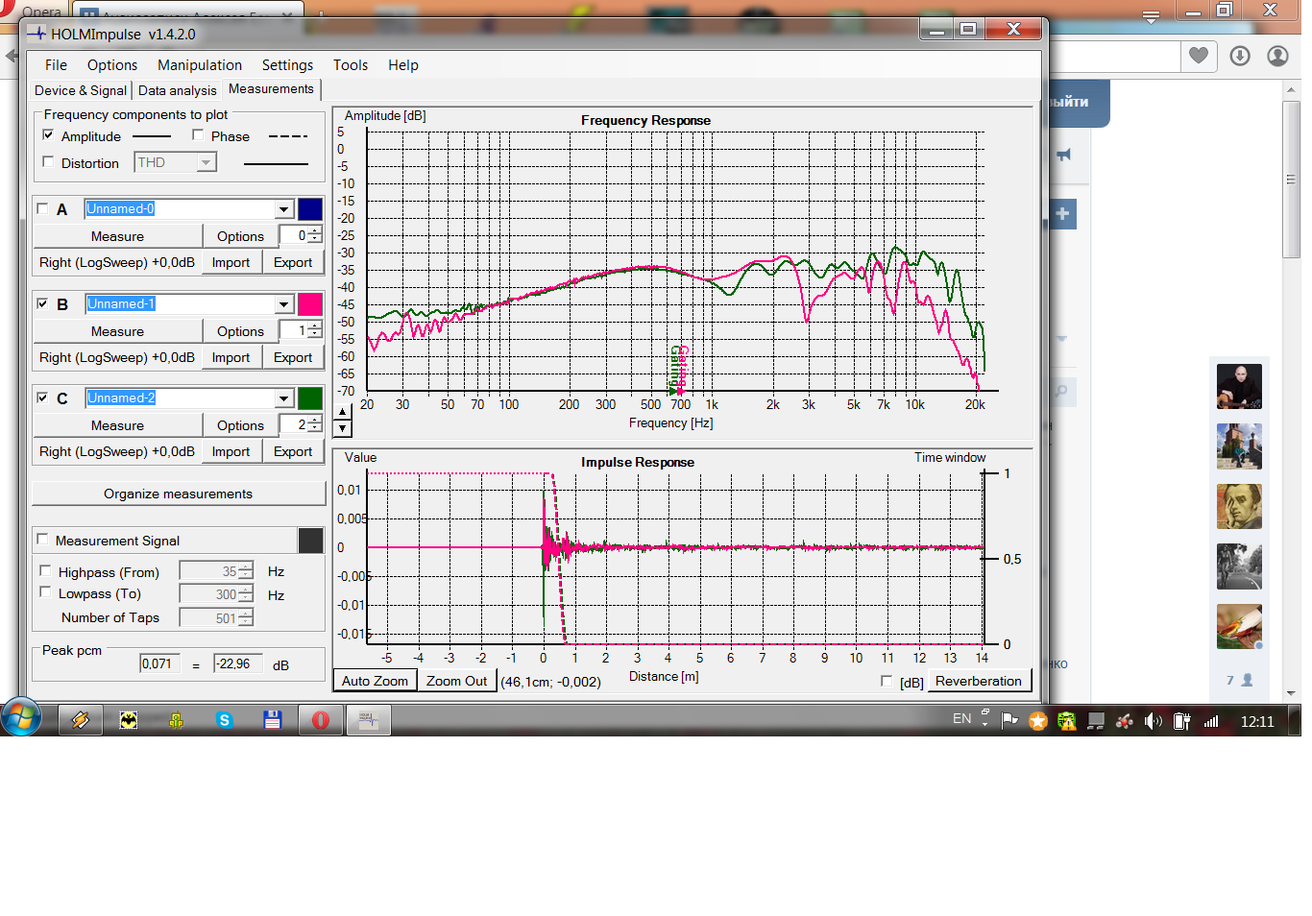Expand the Unnamed-0 name dropdown
This screenshot has width=1312, height=916.
click(283, 209)
